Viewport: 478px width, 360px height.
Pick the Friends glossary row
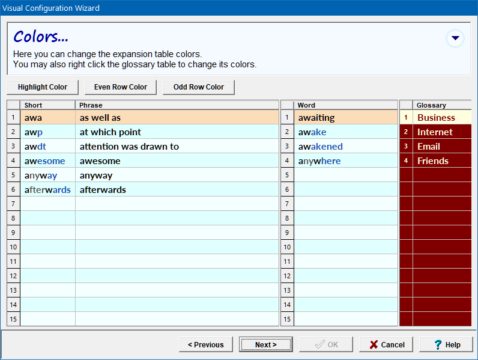click(x=433, y=161)
